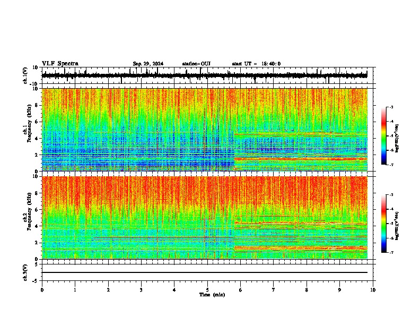
Task: Click time-axis tick label "9"
Action: 339,290
